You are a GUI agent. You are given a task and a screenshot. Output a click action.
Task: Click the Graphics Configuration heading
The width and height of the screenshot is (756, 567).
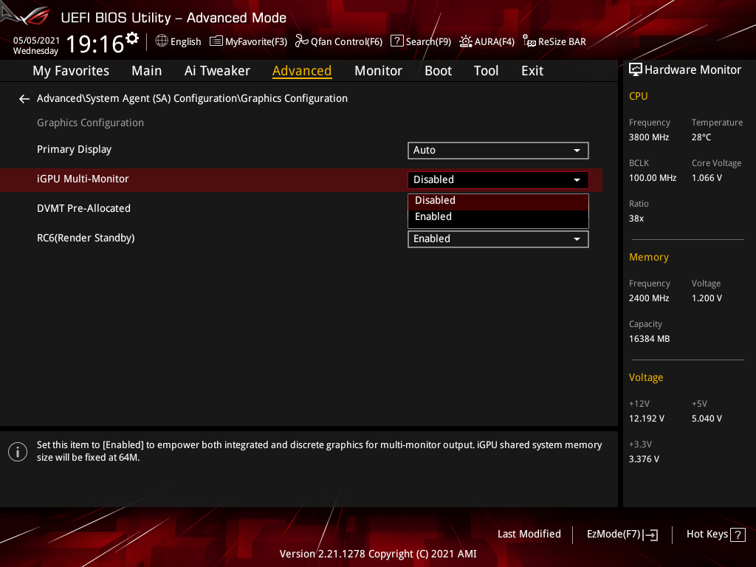pos(90,123)
